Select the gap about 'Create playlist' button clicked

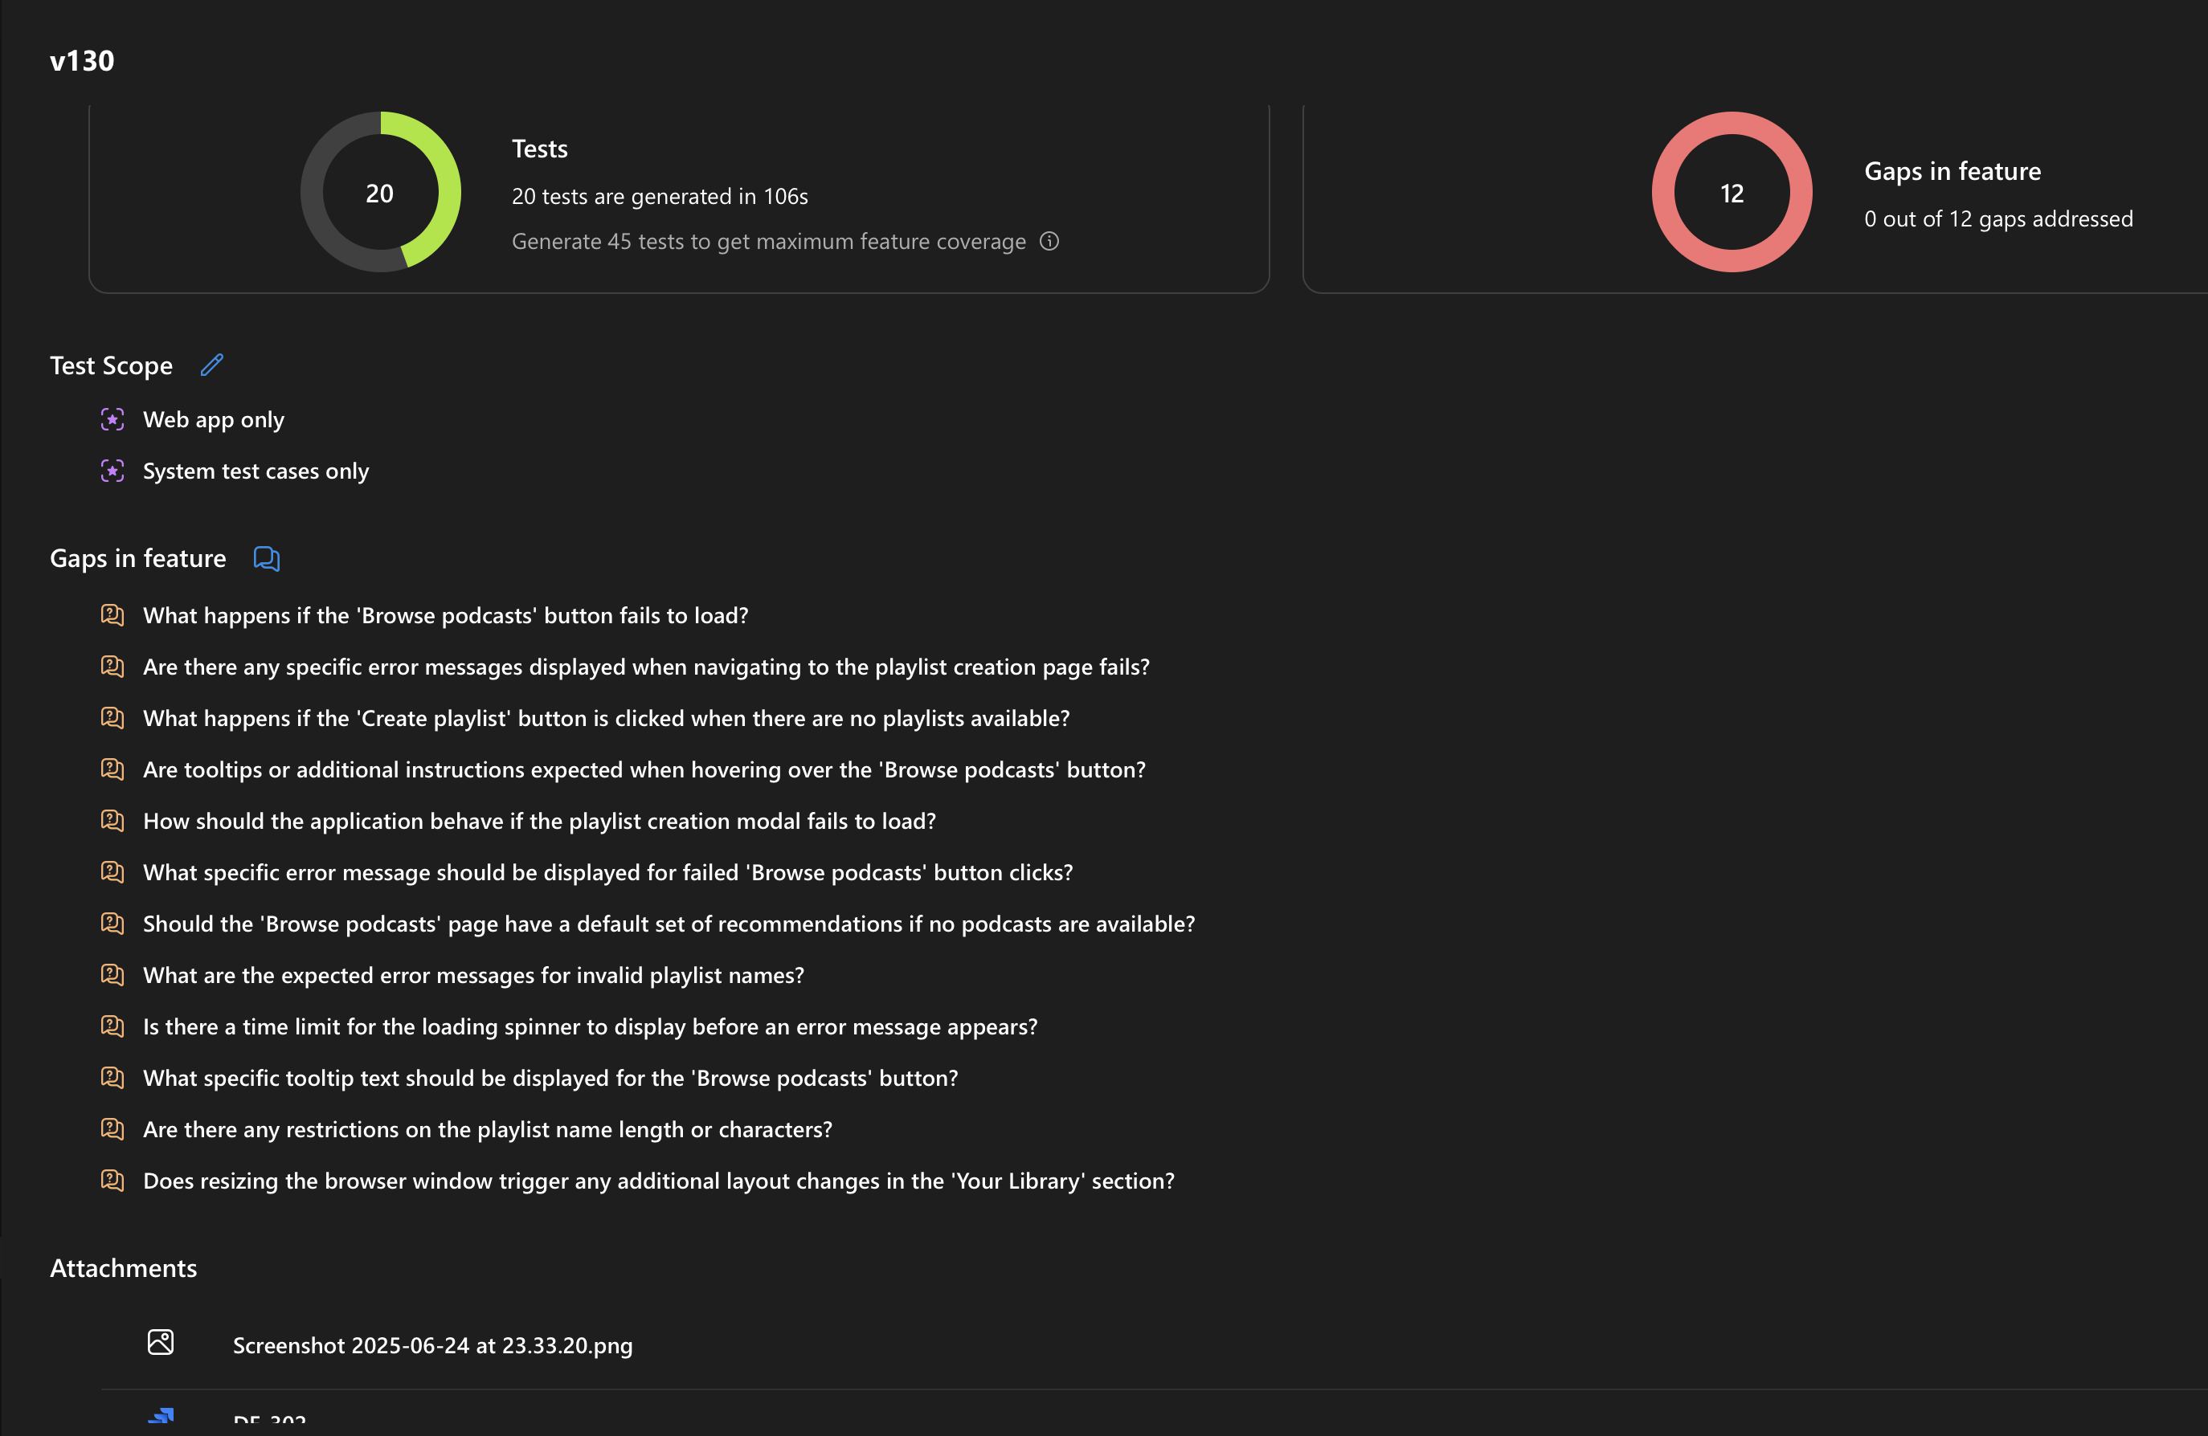click(606, 719)
